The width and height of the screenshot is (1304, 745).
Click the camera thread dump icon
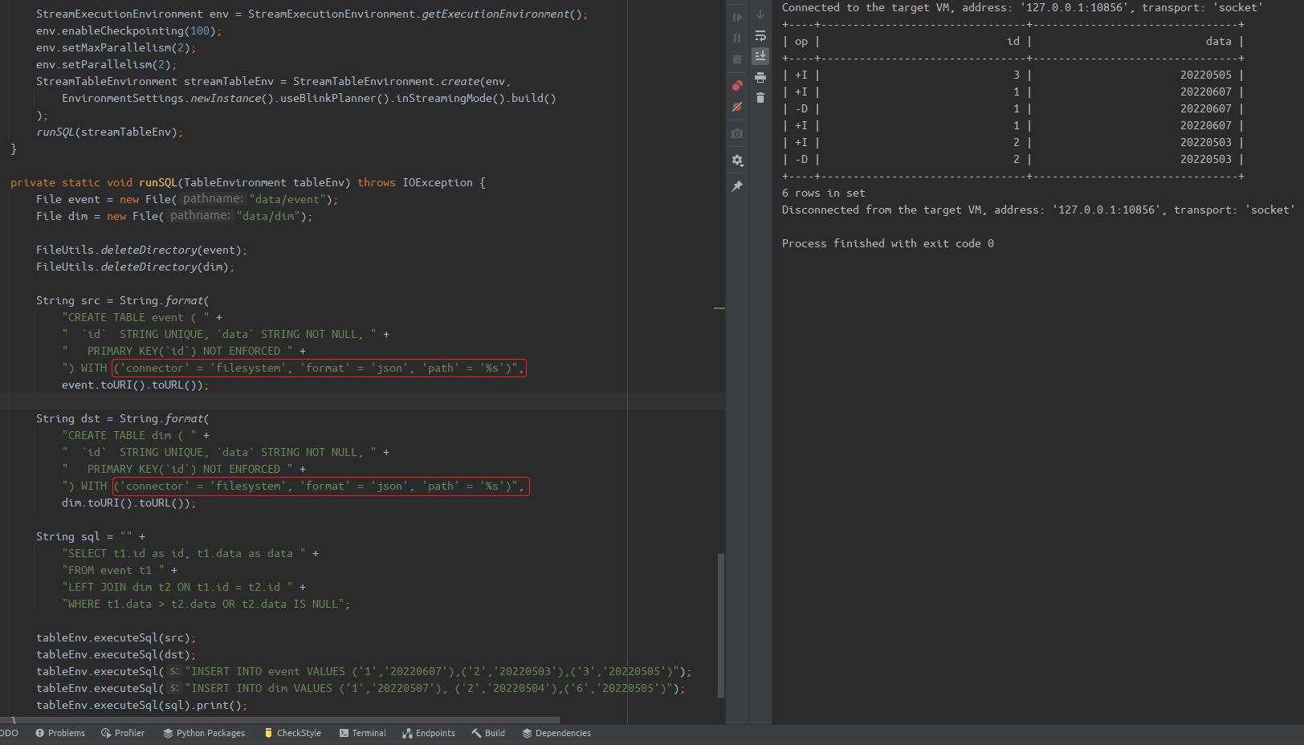coord(737,133)
